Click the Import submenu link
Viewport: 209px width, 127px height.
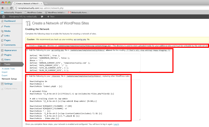[x=5, y=72]
